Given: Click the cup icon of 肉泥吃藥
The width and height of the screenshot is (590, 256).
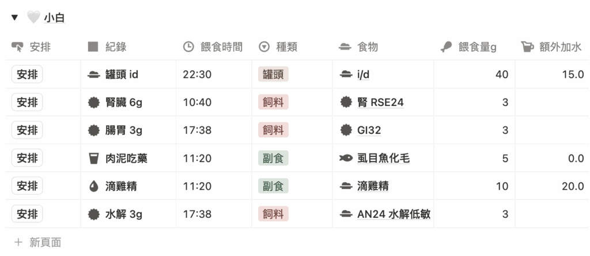Looking at the screenshot, I should (93, 158).
